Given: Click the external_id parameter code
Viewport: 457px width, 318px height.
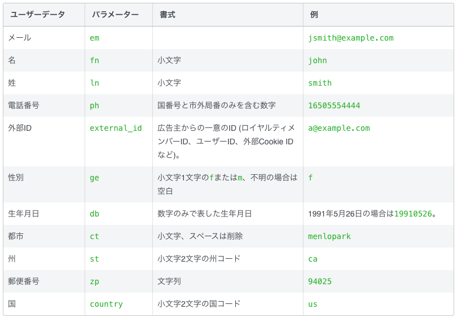Looking at the screenshot, I should point(116,128).
